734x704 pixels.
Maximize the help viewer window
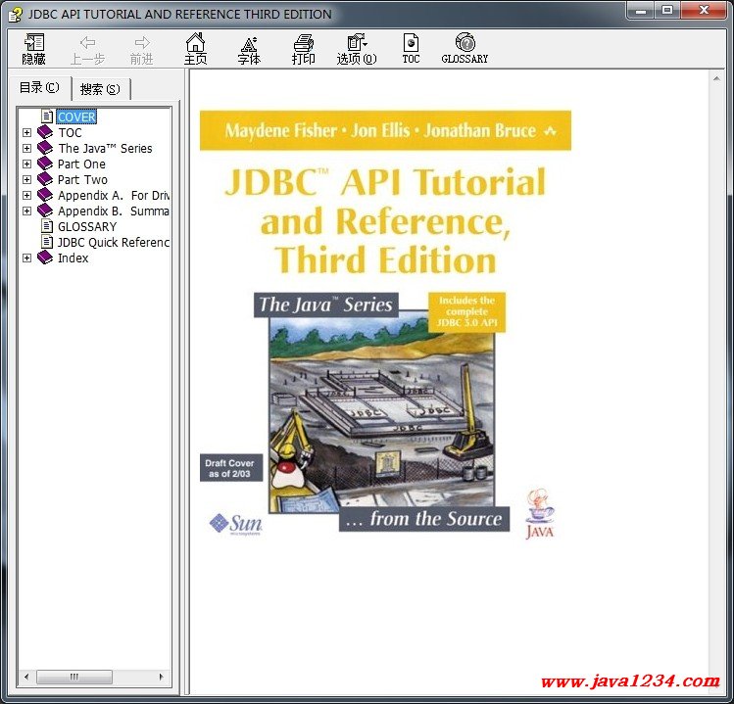(667, 11)
